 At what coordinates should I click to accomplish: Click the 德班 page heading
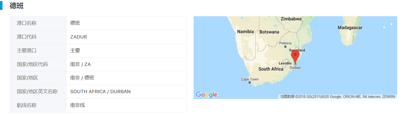pyautogui.click(x=17, y=6)
